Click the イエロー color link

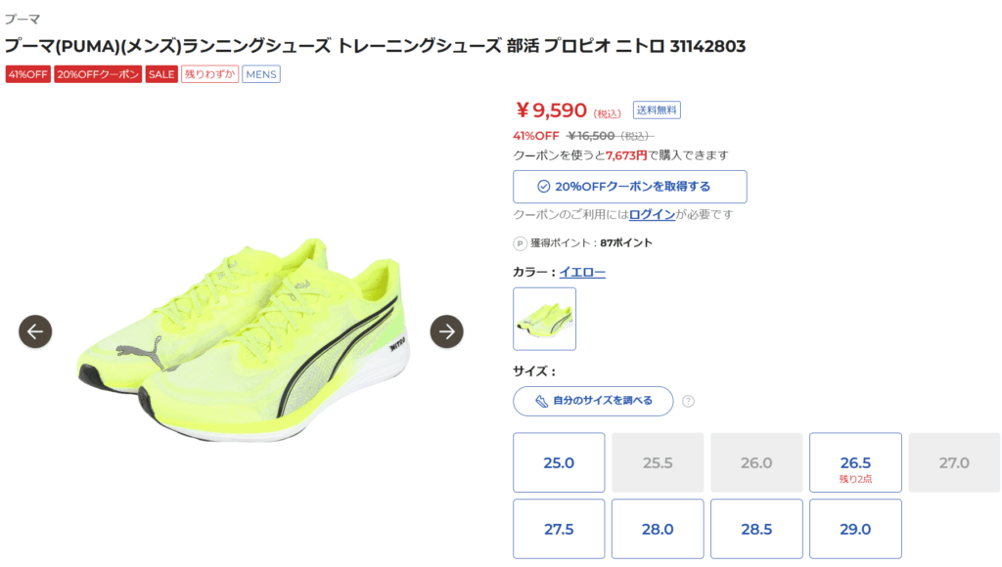point(582,272)
